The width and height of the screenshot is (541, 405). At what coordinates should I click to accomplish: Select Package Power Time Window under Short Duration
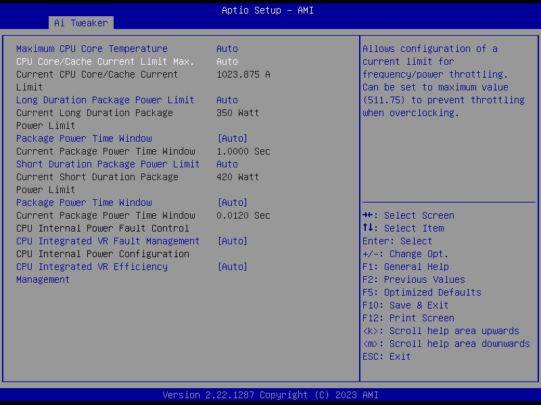point(84,202)
